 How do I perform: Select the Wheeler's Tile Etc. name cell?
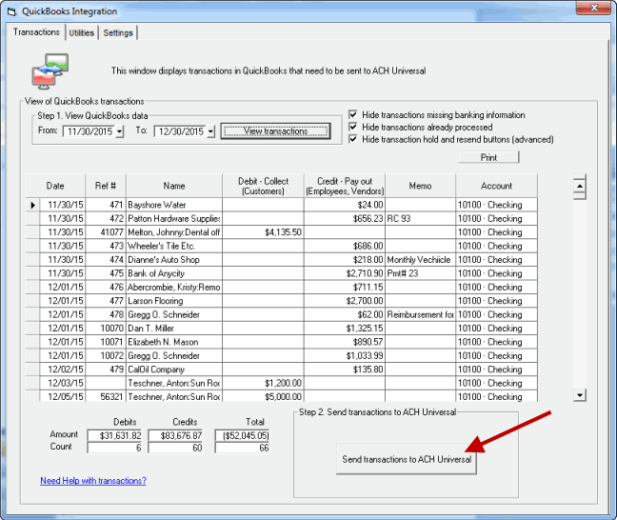coord(174,246)
